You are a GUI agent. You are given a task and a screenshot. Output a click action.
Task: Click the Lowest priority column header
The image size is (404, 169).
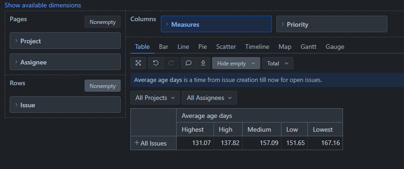(x=325, y=129)
